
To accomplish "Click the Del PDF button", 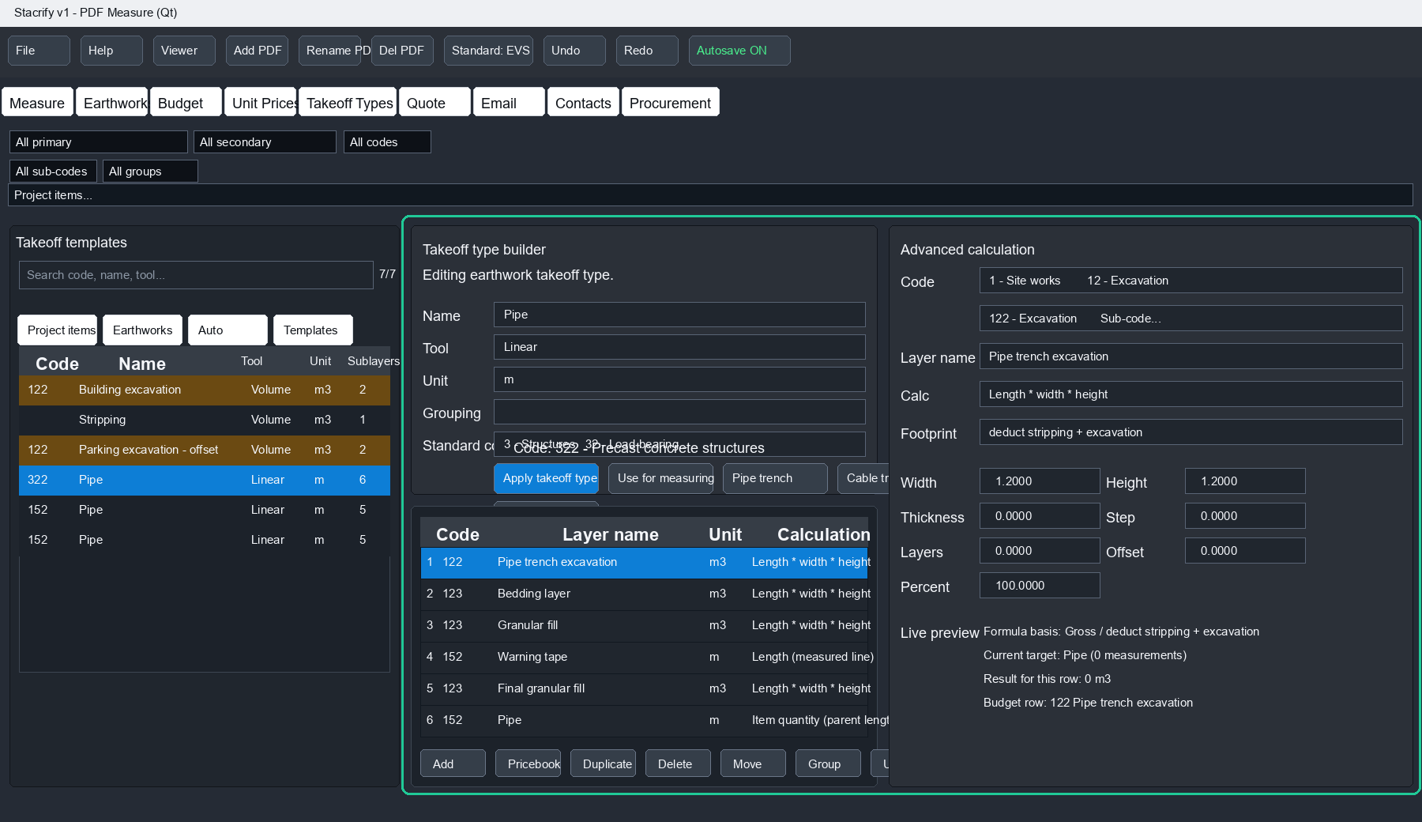I will click(402, 51).
